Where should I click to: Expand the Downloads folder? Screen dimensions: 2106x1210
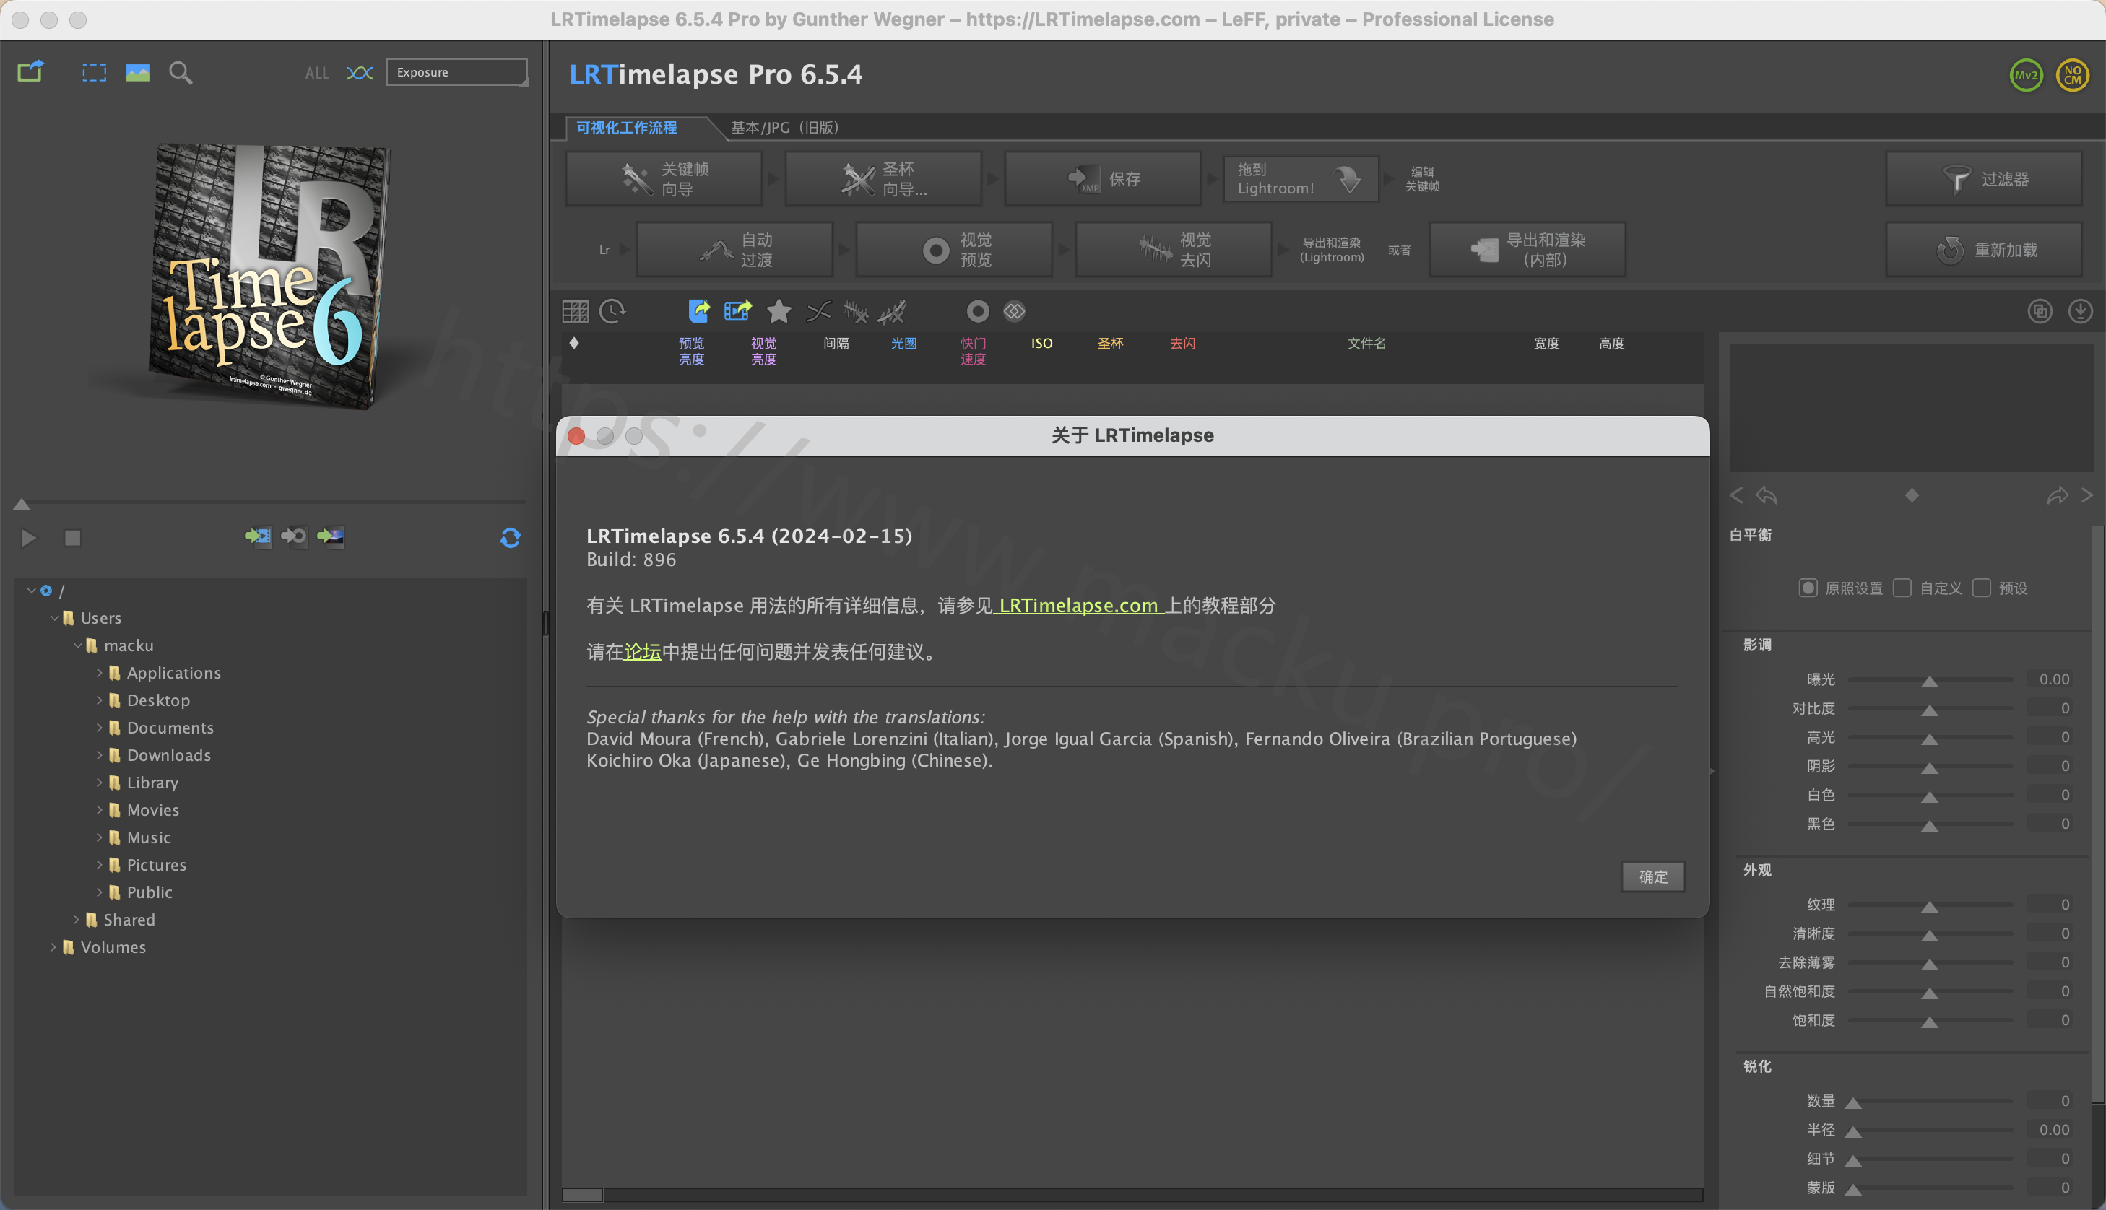100,754
